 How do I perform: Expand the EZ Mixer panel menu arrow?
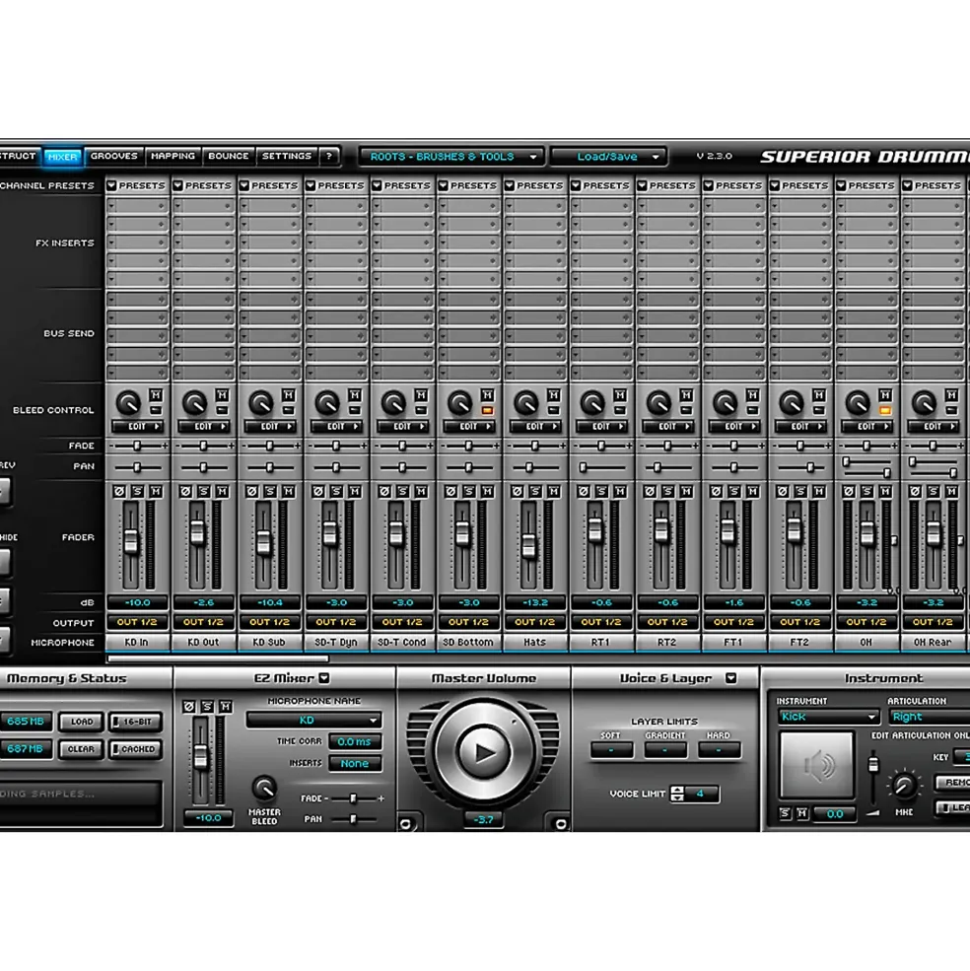click(x=324, y=678)
